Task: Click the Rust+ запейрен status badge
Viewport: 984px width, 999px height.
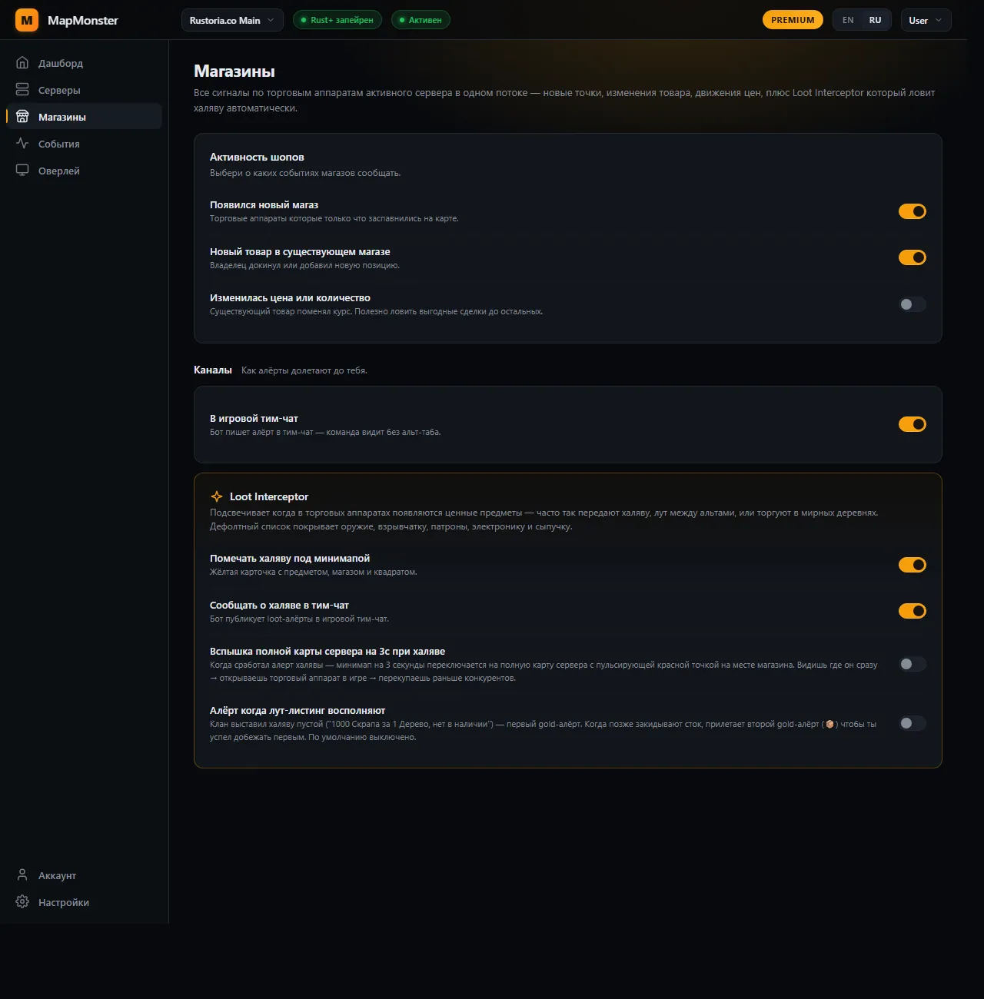Action: click(x=337, y=20)
